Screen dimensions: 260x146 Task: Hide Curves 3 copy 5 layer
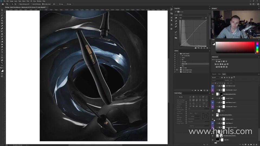pos(213,98)
